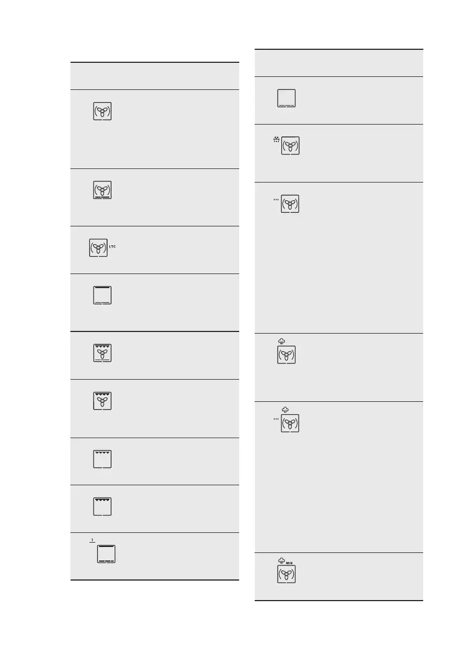Screen dimensions: 454x645
Task: Choose the thin-line grill only icon
Action: 102,458
